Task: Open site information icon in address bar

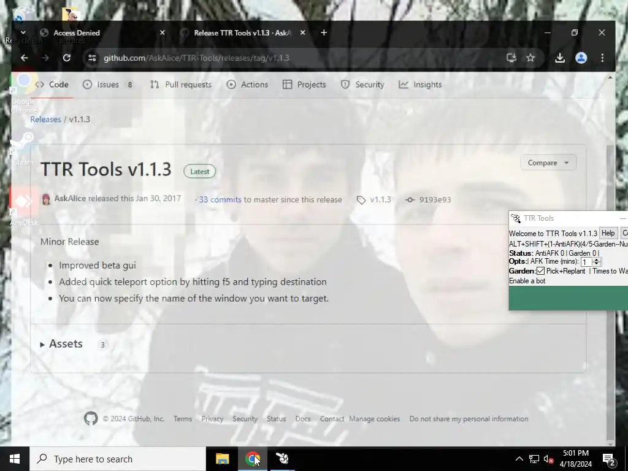Action: (92, 58)
